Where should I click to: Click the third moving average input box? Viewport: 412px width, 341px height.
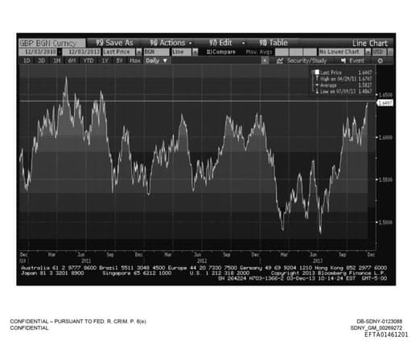click(x=310, y=52)
